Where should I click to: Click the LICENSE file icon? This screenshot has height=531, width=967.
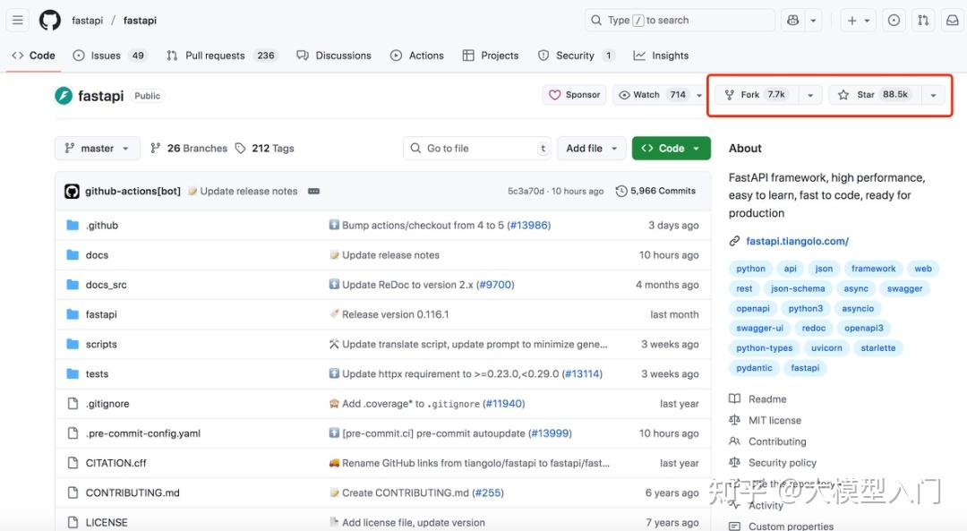click(x=73, y=522)
